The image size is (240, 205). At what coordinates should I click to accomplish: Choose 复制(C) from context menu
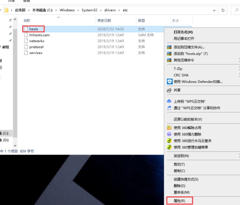(179, 171)
